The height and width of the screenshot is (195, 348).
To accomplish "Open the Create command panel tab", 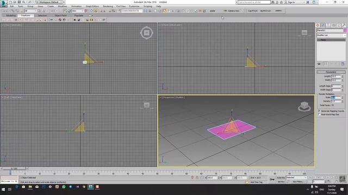I will [318, 25].
